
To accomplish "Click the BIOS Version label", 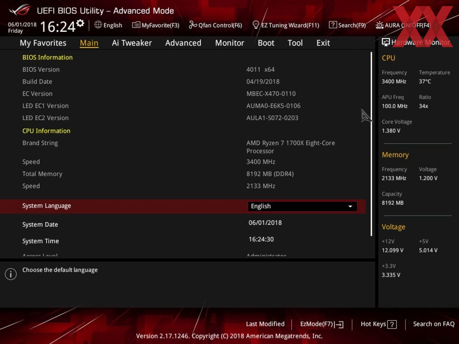I will coord(41,69).
